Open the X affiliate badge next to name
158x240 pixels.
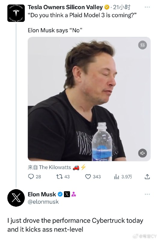coord(67,194)
